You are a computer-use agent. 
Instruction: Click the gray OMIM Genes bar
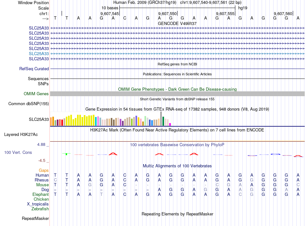click(177, 94)
